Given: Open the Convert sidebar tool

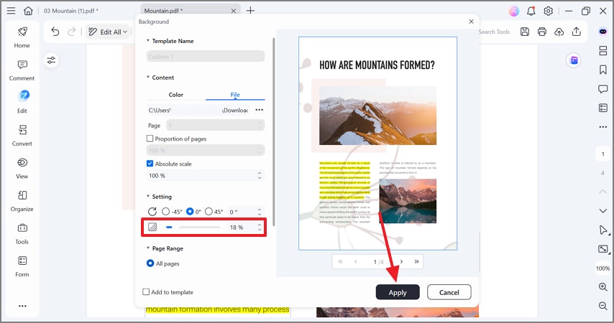Looking at the screenshot, I should coord(22,135).
